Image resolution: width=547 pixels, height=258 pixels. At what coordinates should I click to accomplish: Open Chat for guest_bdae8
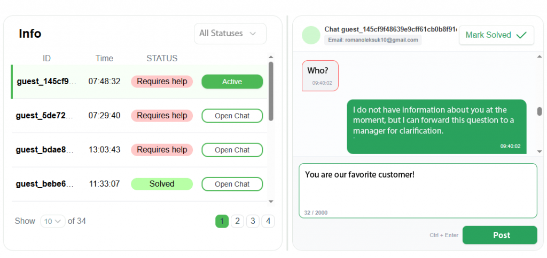coord(232,150)
